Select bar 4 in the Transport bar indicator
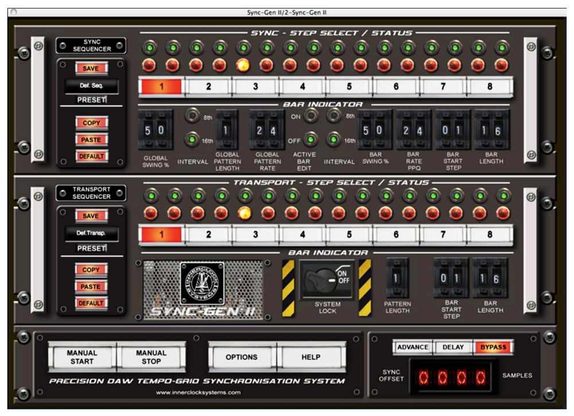 302,235
